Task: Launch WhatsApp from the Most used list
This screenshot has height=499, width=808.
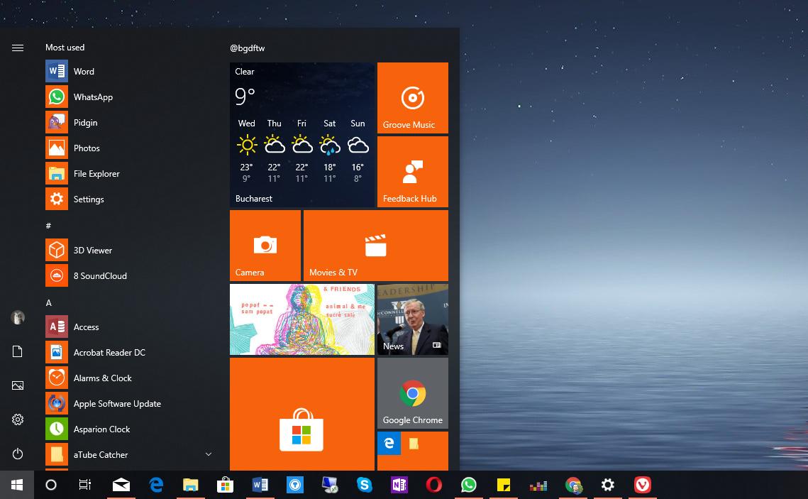Action: (129, 97)
